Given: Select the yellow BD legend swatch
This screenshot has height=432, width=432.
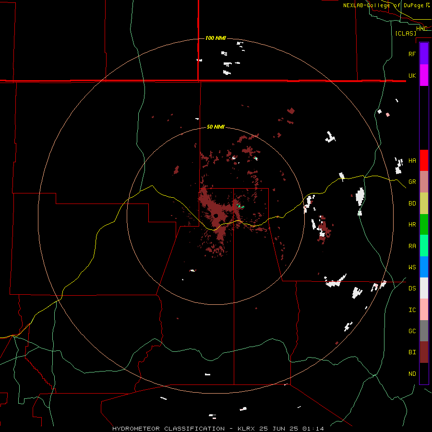Looking at the screenshot, I should (424, 204).
